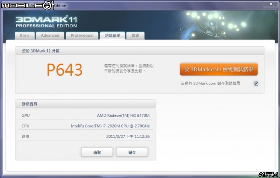
Task: Select the AMD Radeon(TM) HD 6470M text
Action: [x=123, y=115]
